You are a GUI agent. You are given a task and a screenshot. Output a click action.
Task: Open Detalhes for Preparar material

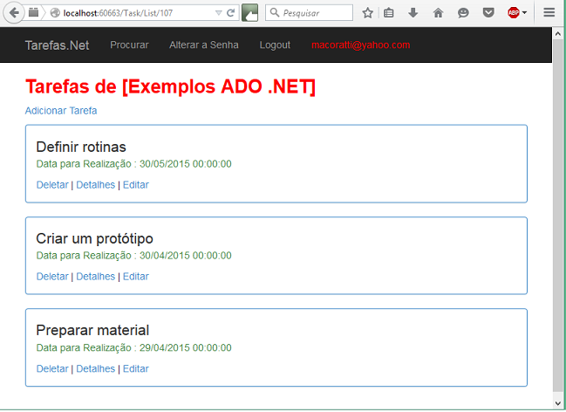click(x=96, y=368)
